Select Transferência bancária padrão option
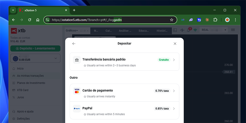 point(124,62)
